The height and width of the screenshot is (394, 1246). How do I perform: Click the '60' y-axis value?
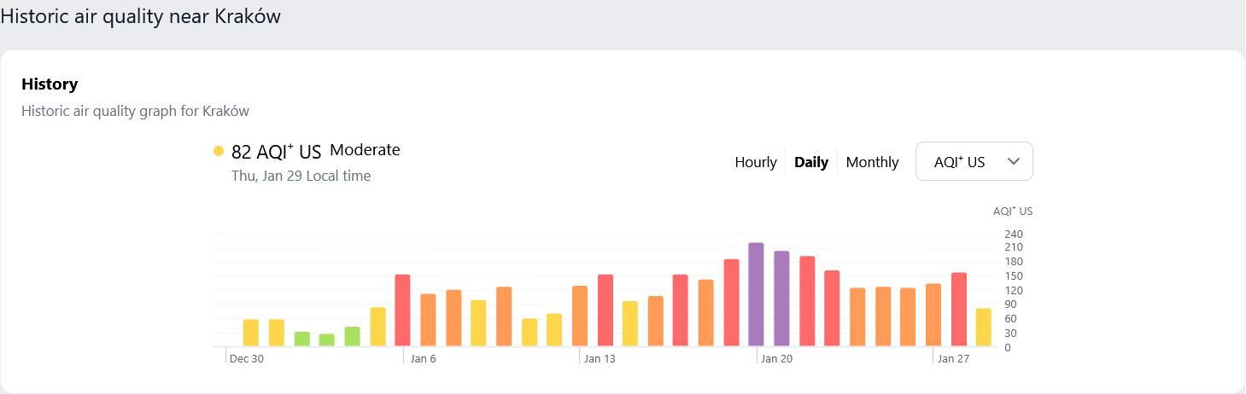1011,319
